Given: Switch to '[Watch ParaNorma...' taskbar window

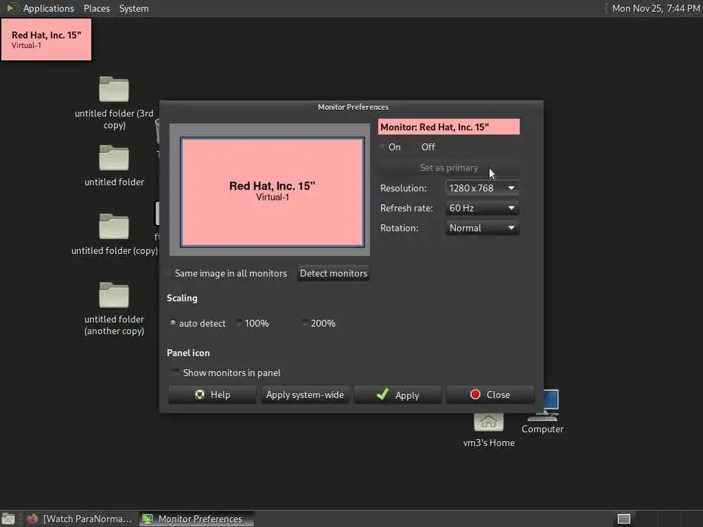Looking at the screenshot, I should pyautogui.click(x=80, y=519).
